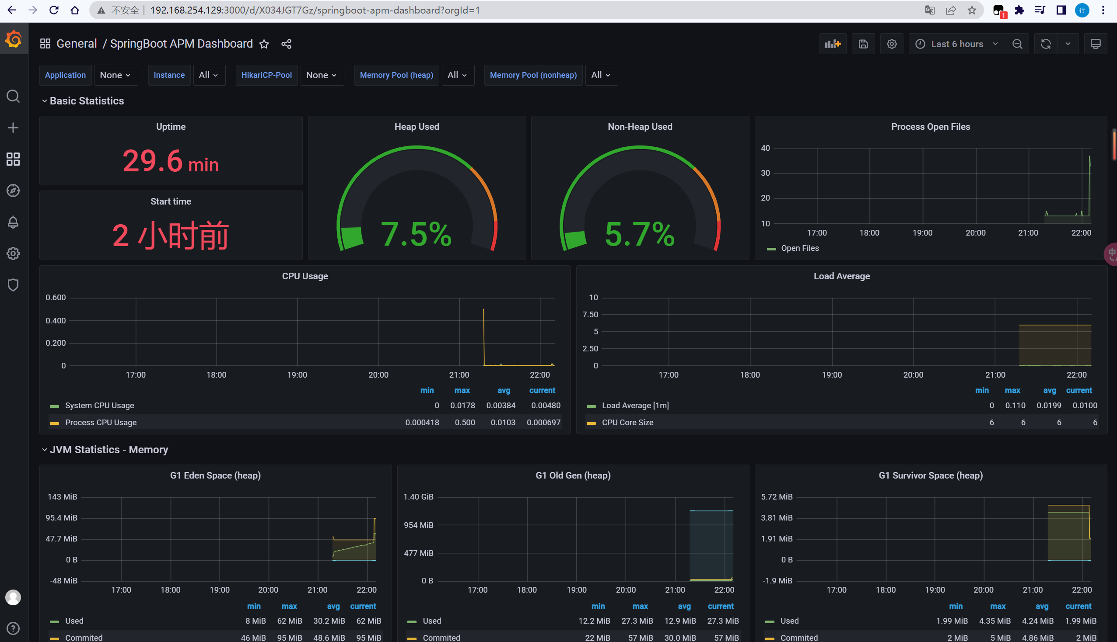Toggle Used series in G1 Eden Space
This screenshot has height=642, width=1117.
(x=74, y=621)
